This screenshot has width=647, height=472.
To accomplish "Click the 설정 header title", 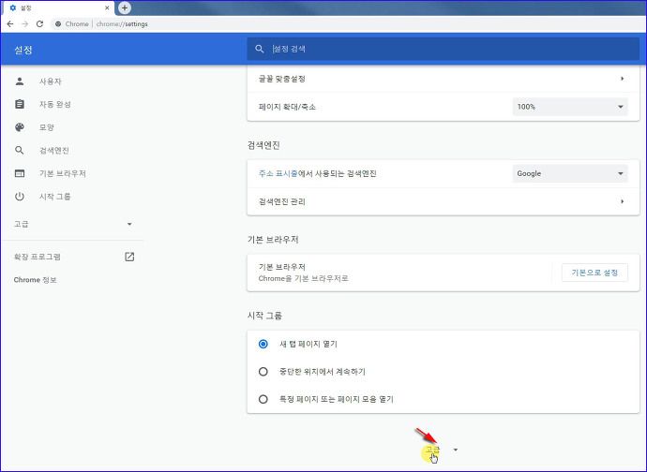I will pos(23,51).
